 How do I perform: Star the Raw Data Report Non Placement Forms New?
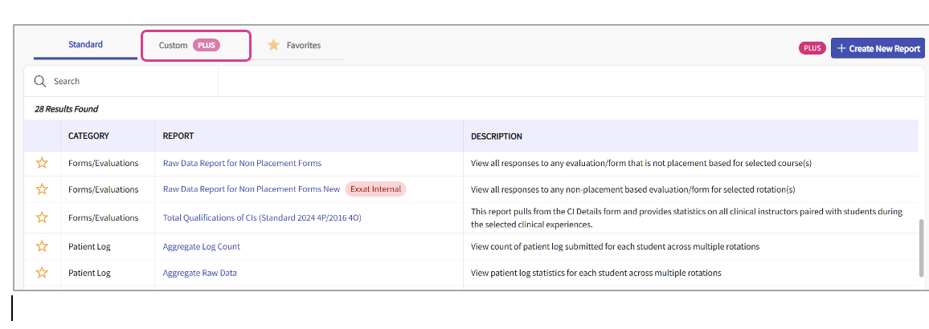click(42, 189)
